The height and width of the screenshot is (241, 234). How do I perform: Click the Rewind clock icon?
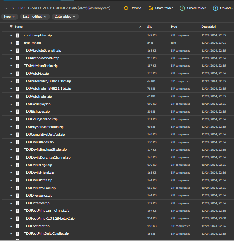[126, 8]
